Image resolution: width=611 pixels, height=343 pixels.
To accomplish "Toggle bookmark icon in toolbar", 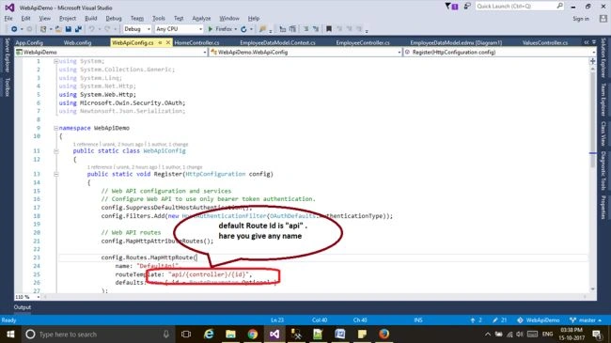I will coord(329,29).
